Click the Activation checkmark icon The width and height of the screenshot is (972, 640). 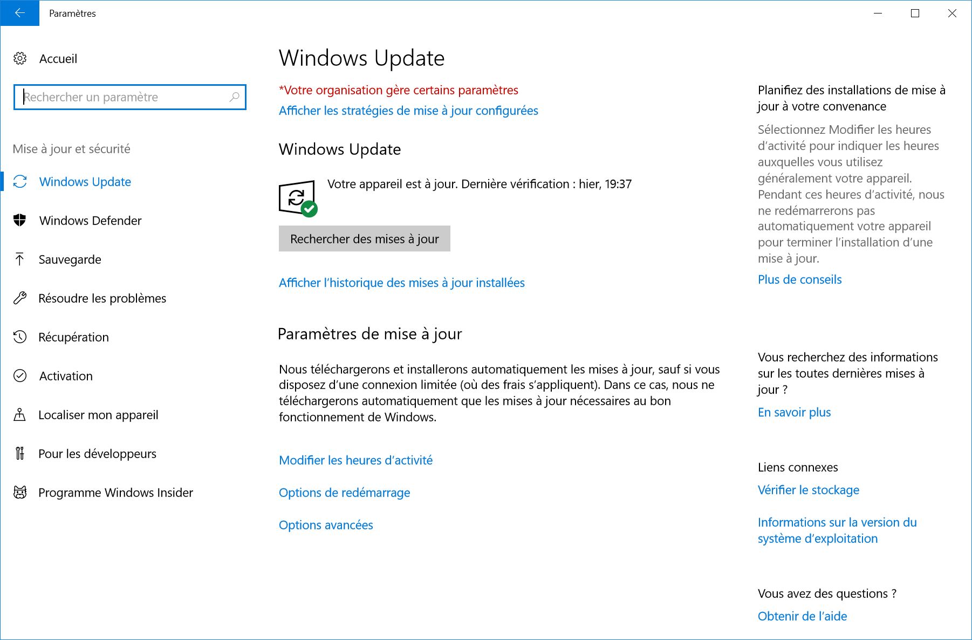pos(20,376)
